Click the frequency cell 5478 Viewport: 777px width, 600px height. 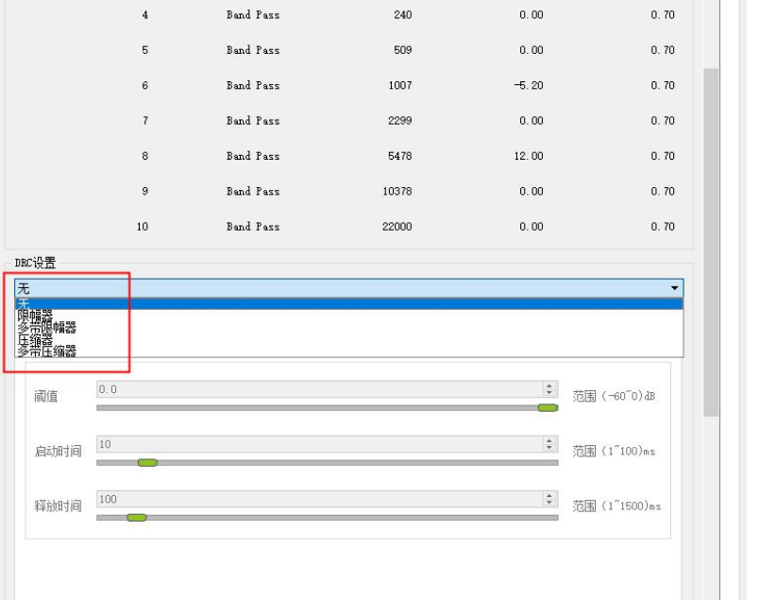click(x=400, y=156)
